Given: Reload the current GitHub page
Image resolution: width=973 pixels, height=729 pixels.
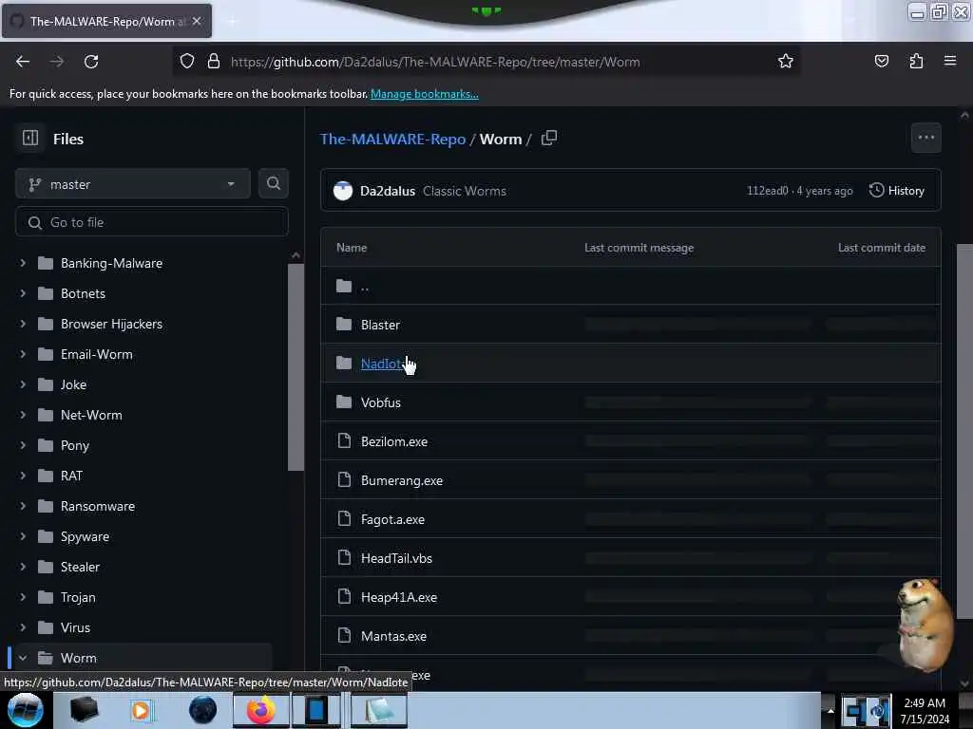Looking at the screenshot, I should 91,62.
